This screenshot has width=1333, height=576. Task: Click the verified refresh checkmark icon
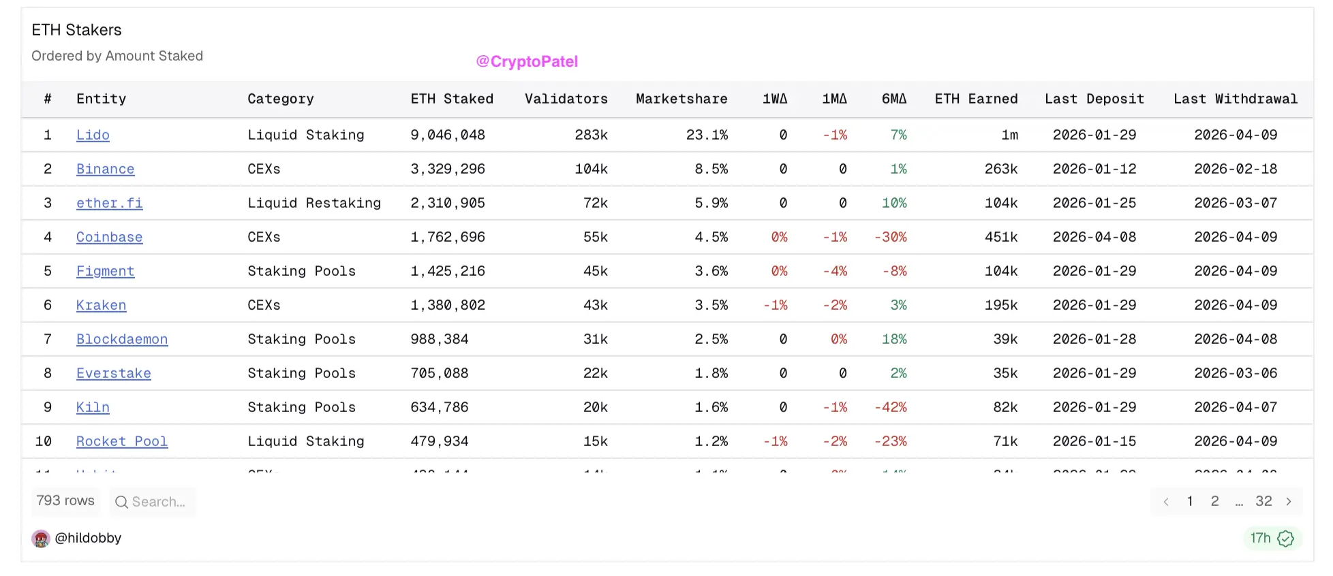[x=1285, y=539]
